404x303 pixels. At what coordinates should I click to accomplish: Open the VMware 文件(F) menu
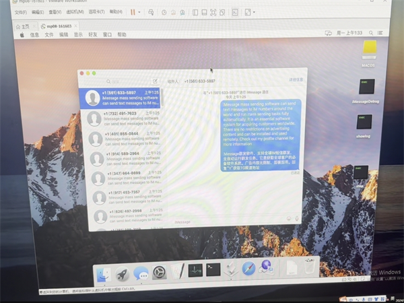(20, 12)
